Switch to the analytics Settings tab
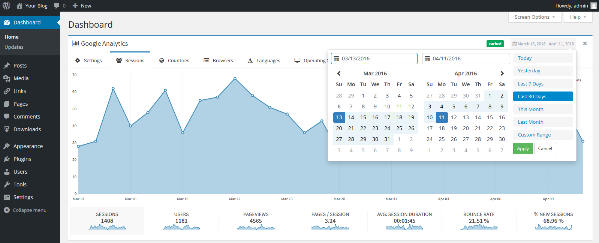 [88, 60]
